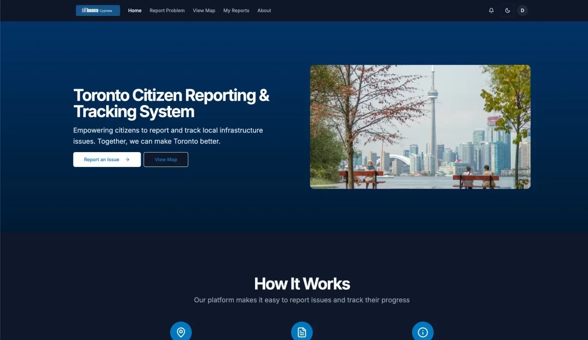Click the Toronto skyline hero image
Image resolution: width=588 pixels, height=340 pixels.
[420, 127]
